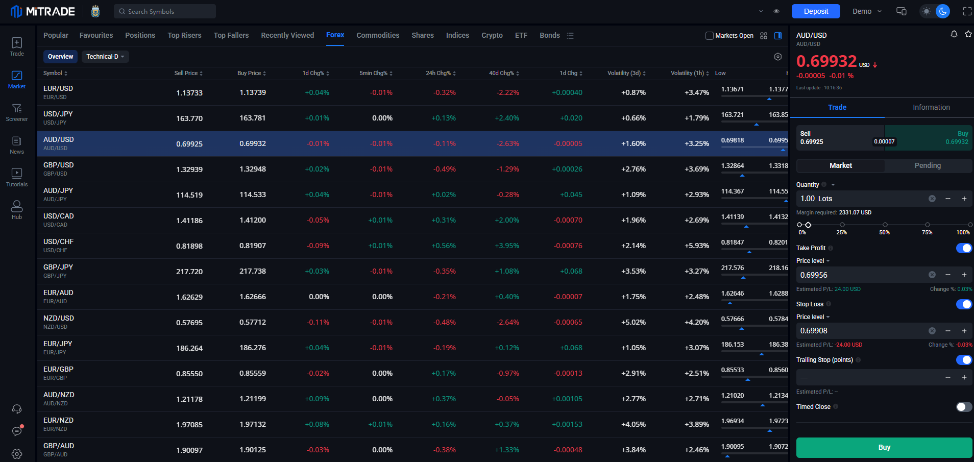The width and height of the screenshot is (974, 462).
Task: Set a price alert with the bell icon
Action: click(954, 34)
